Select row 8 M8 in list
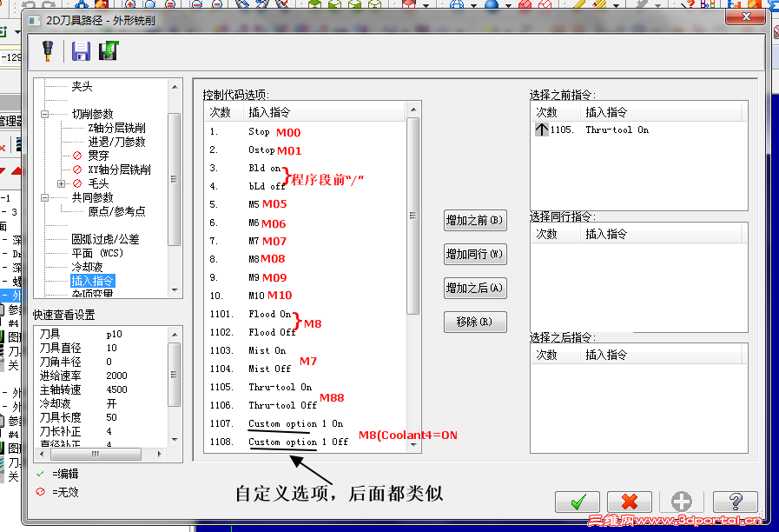 (305, 259)
